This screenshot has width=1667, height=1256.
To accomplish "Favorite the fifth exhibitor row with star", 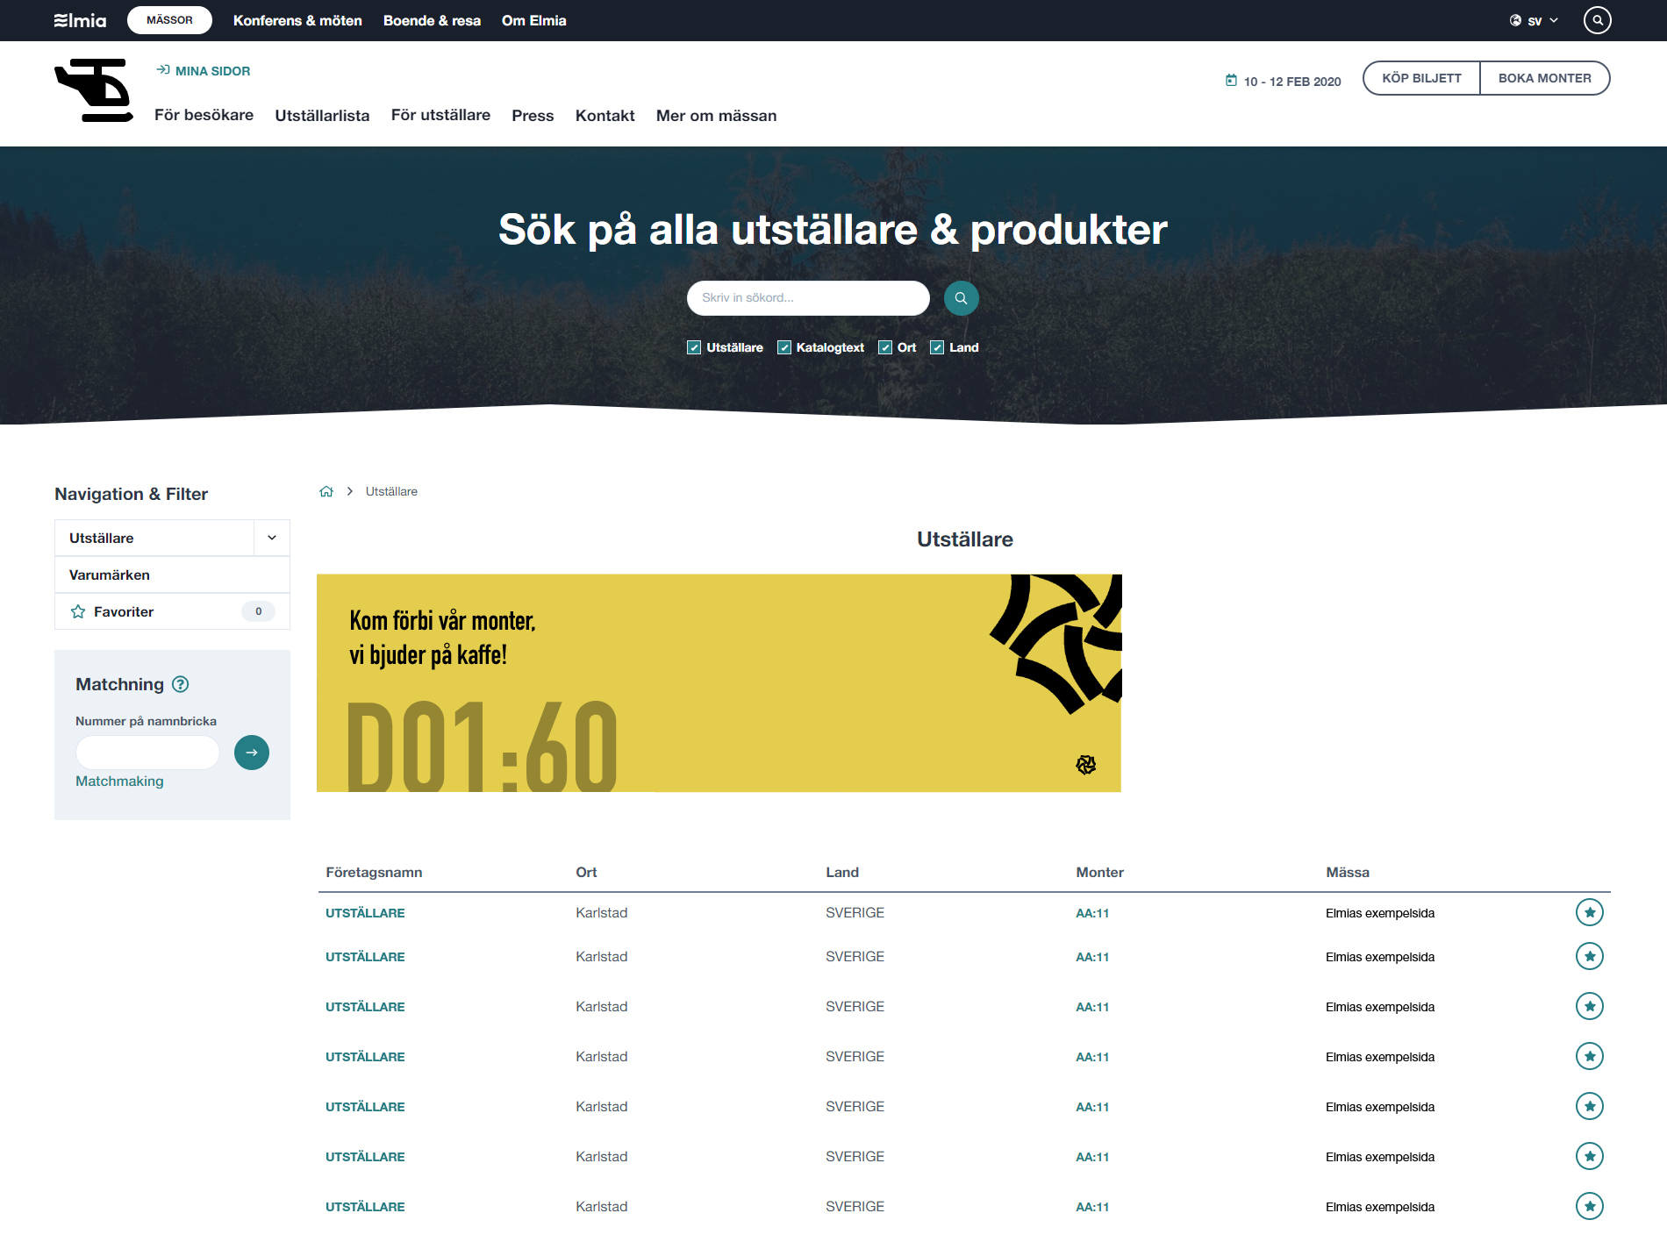I will tap(1589, 1106).
